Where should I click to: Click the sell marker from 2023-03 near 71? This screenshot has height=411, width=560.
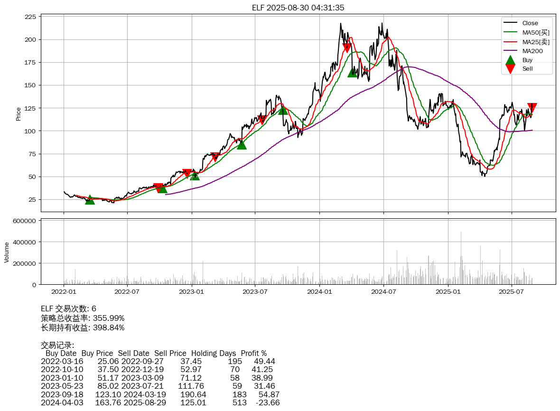pyautogui.click(x=215, y=157)
